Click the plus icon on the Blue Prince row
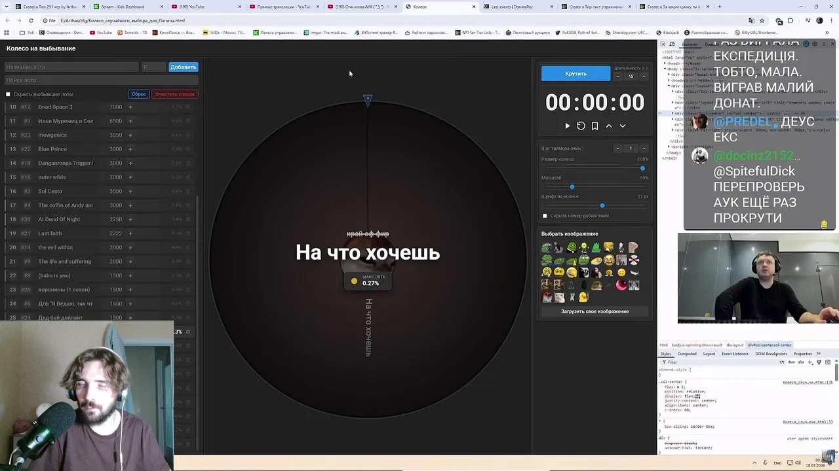The image size is (839, 471). coord(130,149)
